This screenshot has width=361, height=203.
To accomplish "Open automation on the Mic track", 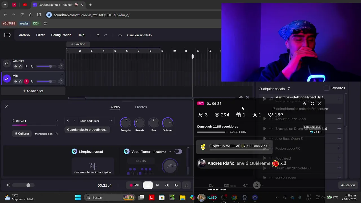I will 32,81.
